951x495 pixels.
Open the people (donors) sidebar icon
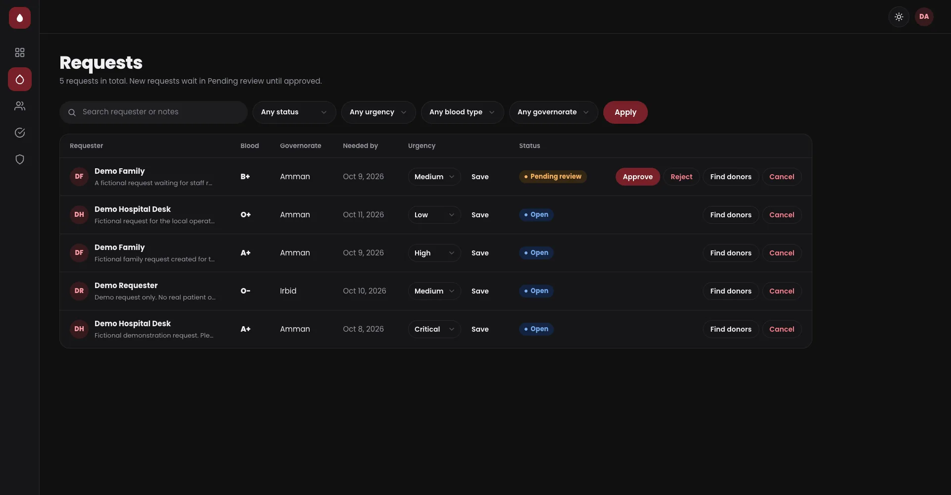[20, 106]
